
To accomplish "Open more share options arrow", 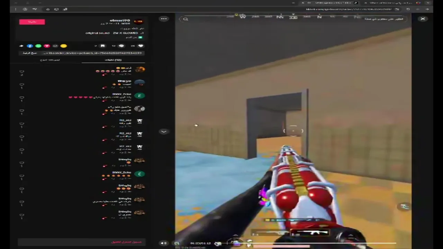I will click(21, 46).
